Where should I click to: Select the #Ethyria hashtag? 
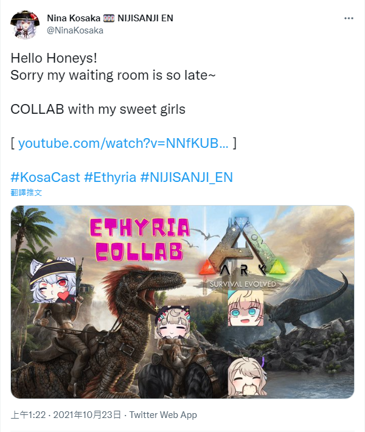110,177
